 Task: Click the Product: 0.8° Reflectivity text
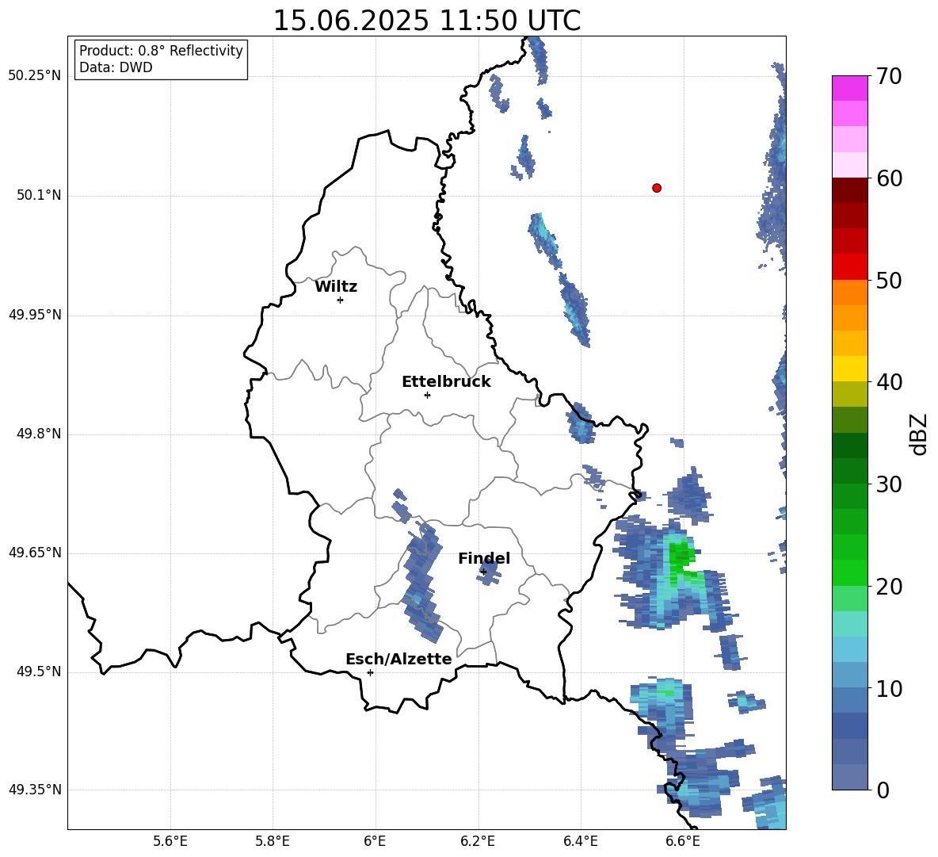pyautogui.click(x=161, y=51)
